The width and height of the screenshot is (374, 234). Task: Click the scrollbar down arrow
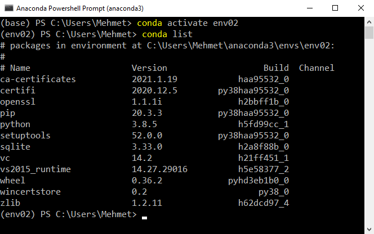(369, 229)
